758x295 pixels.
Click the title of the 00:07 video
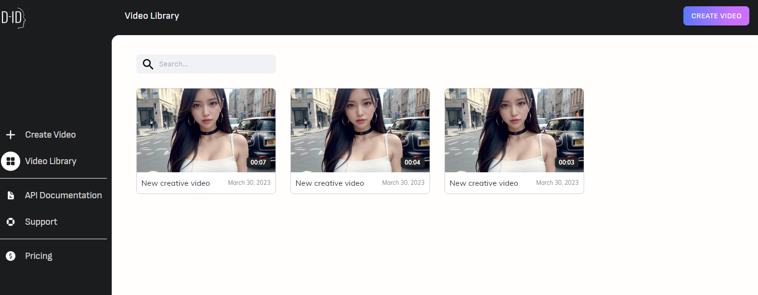point(176,183)
